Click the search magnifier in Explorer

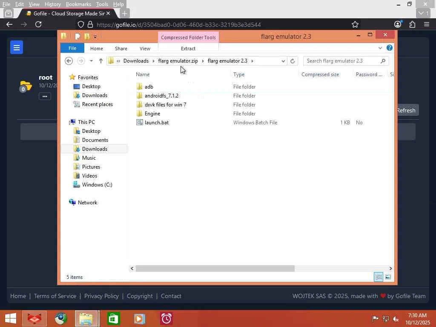(x=383, y=61)
